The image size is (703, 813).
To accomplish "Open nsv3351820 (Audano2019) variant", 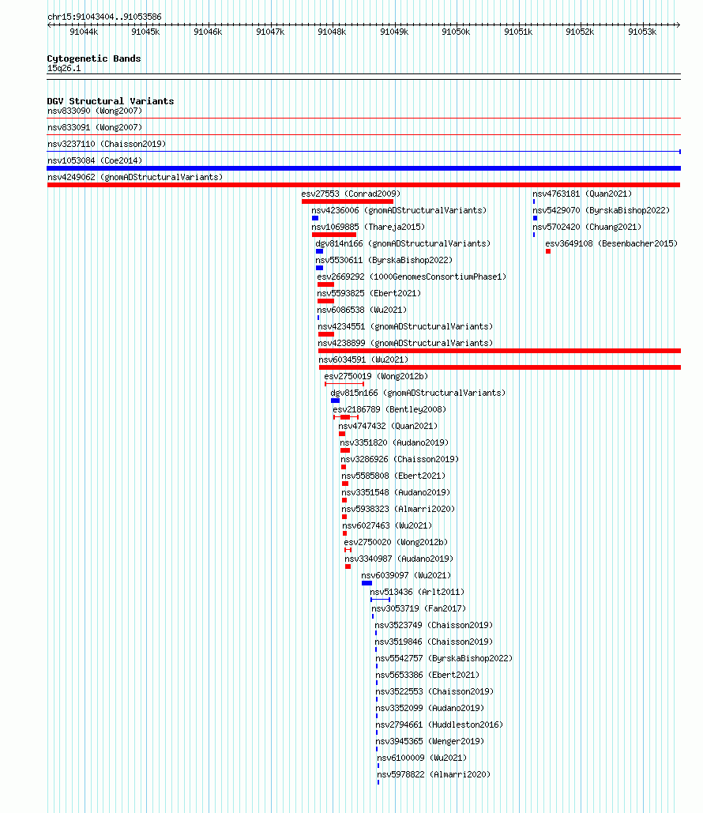I will tap(394, 442).
